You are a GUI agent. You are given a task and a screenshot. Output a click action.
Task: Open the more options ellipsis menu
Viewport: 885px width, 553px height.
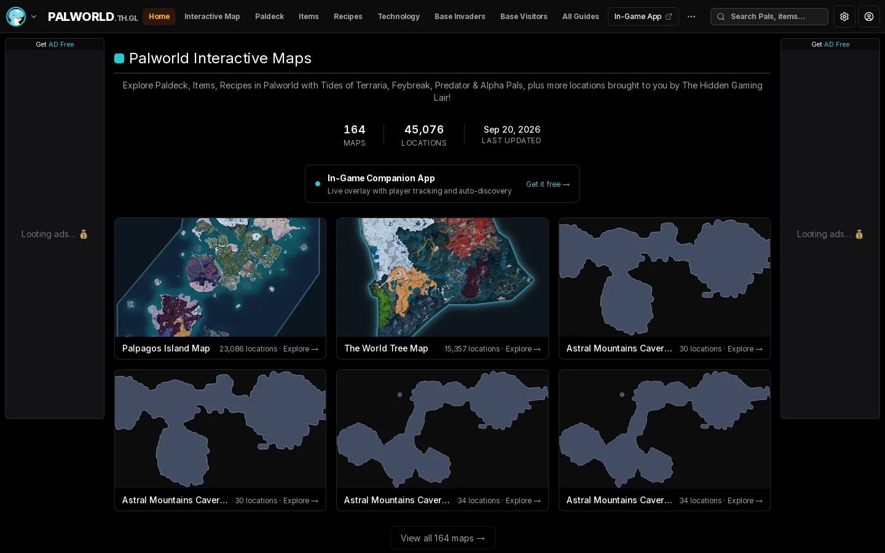691,17
